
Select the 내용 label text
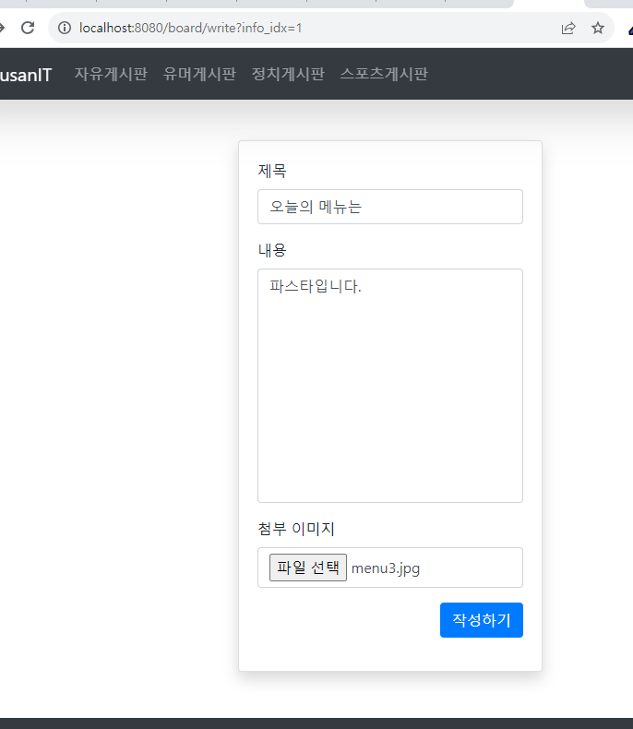point(272,251)
